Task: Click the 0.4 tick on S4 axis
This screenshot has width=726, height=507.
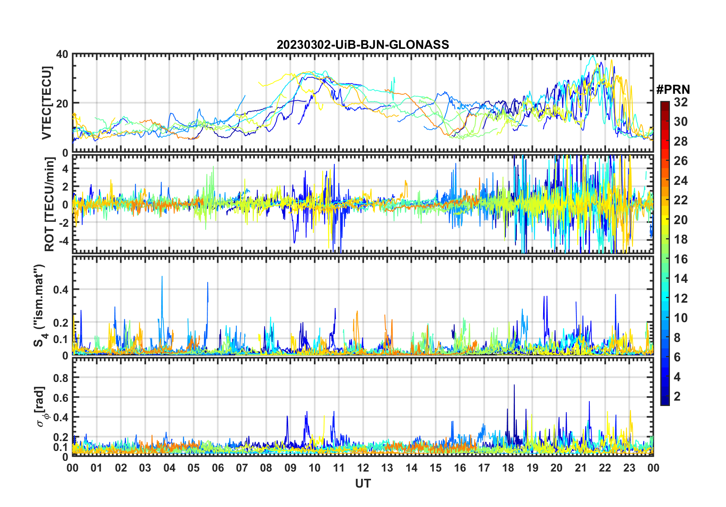Action: (x=61, y=290)
